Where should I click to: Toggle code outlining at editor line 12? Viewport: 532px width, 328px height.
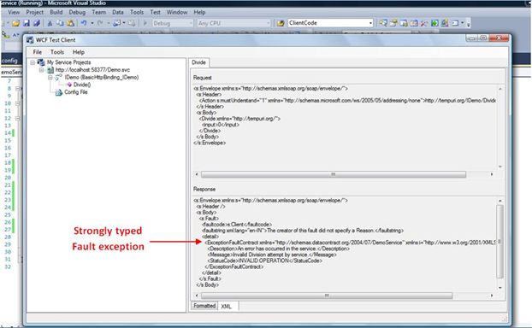pyautogui.click(x=18, y=118)
